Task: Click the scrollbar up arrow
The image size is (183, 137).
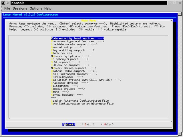Action: [x=179, y=14]
